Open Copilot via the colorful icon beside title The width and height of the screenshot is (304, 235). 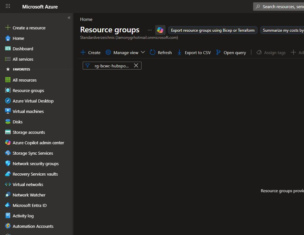tap(160, 30)
